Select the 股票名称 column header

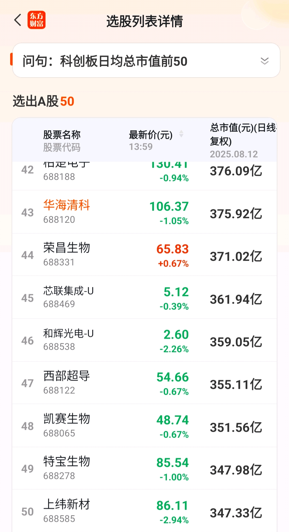(62, 135)
